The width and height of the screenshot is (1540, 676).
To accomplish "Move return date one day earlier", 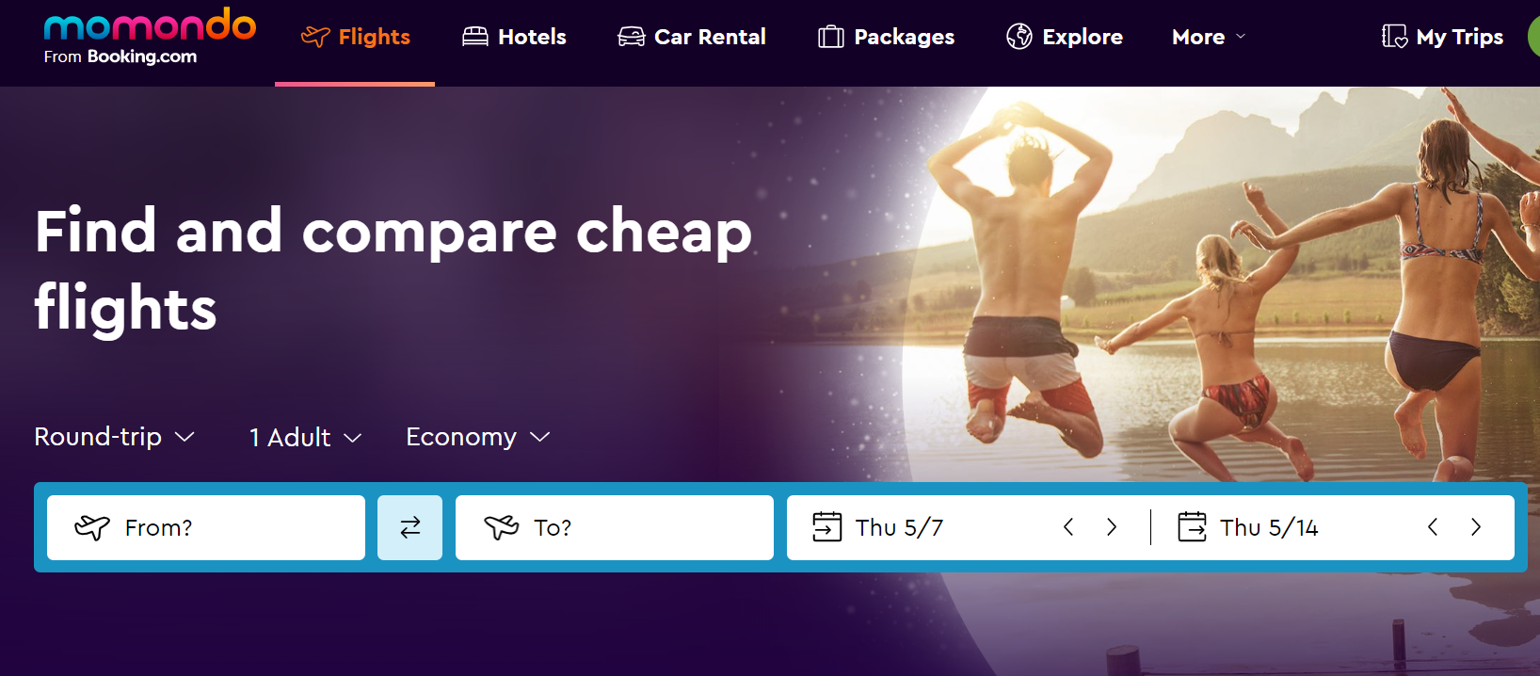I will (1433, 527).
